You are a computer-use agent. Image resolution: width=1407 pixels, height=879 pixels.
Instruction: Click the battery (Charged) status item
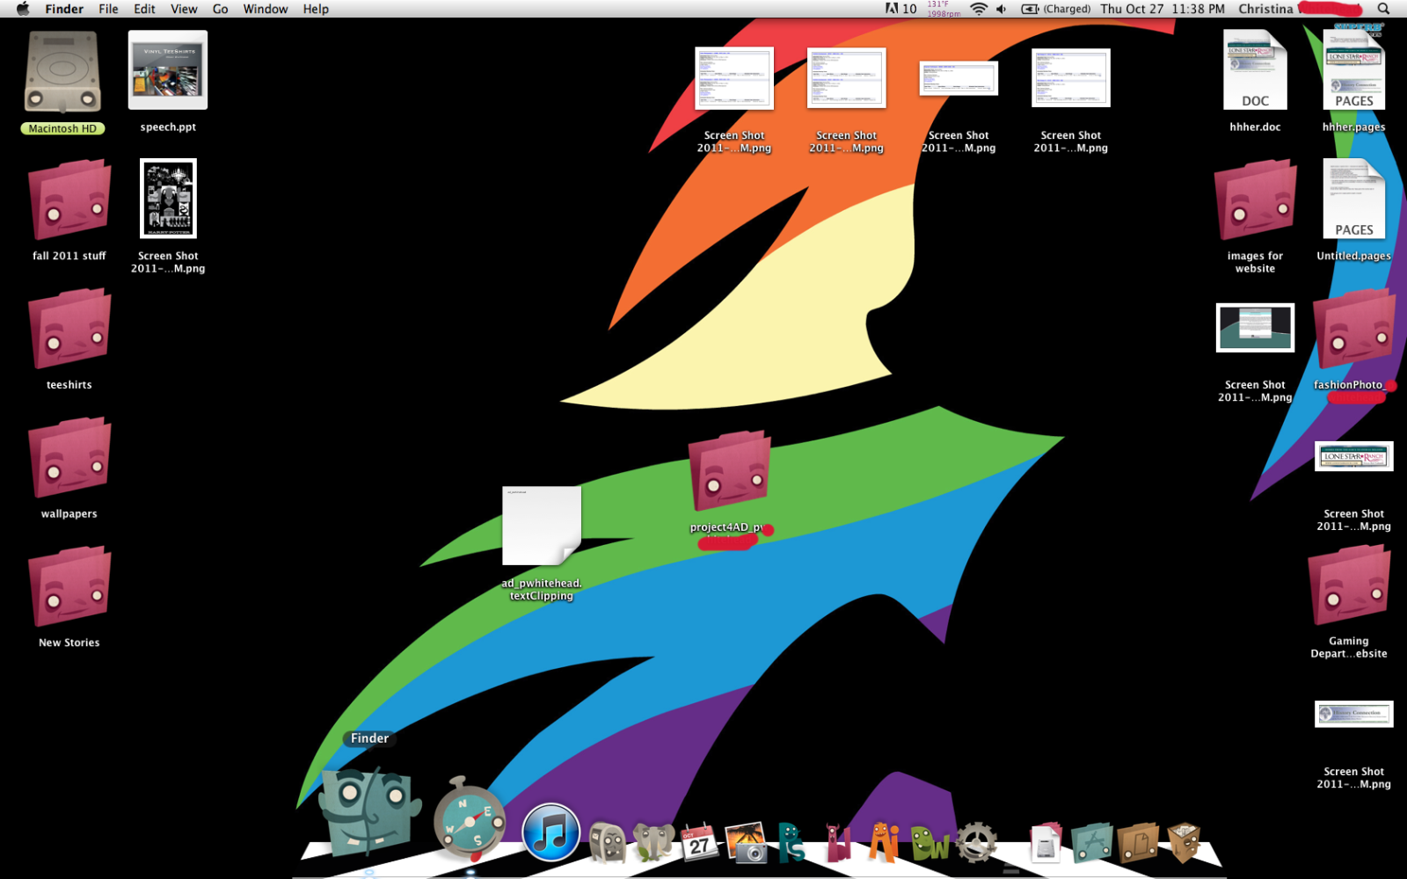[1055, 9]
